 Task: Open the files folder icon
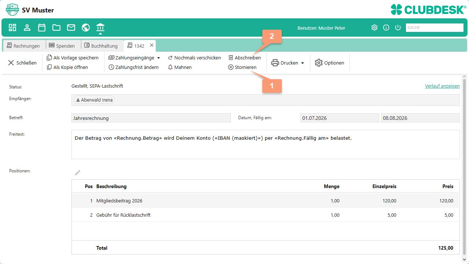pos(56,27)
